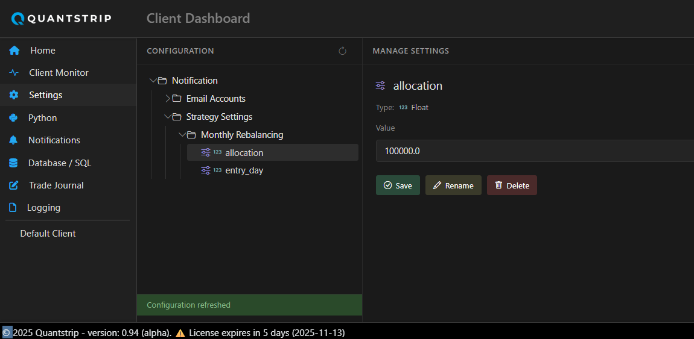Click the 'Client Dashboard' header title
Viewport: 694px width, 339px height.
[x=199, y=19]
